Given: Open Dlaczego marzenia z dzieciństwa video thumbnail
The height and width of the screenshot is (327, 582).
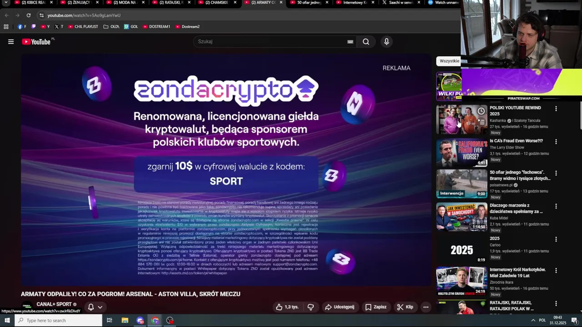Looking at the screenshot, I should tap(462, 217).
